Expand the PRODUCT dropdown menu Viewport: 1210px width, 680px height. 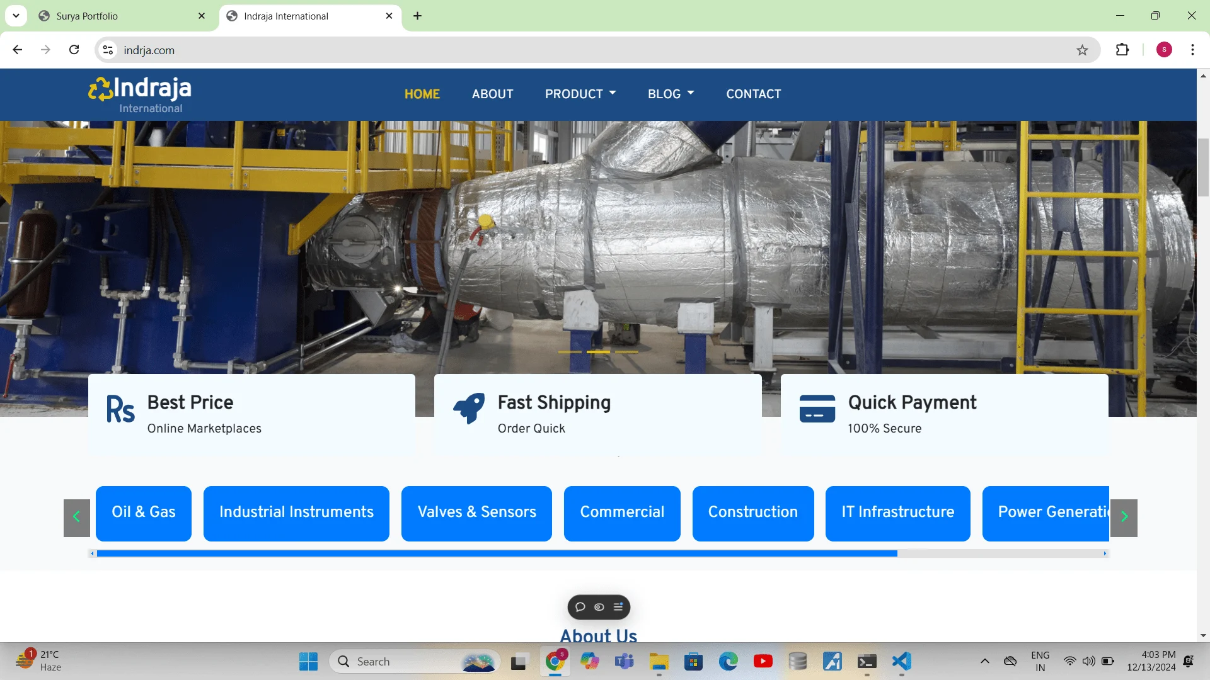coord(580,94)
